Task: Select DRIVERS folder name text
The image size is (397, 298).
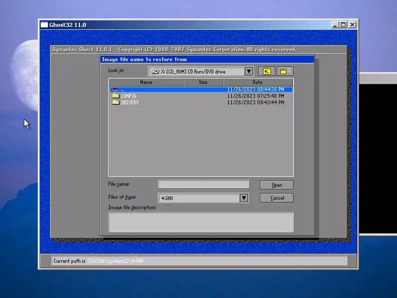Action: (x=130, y=102)
